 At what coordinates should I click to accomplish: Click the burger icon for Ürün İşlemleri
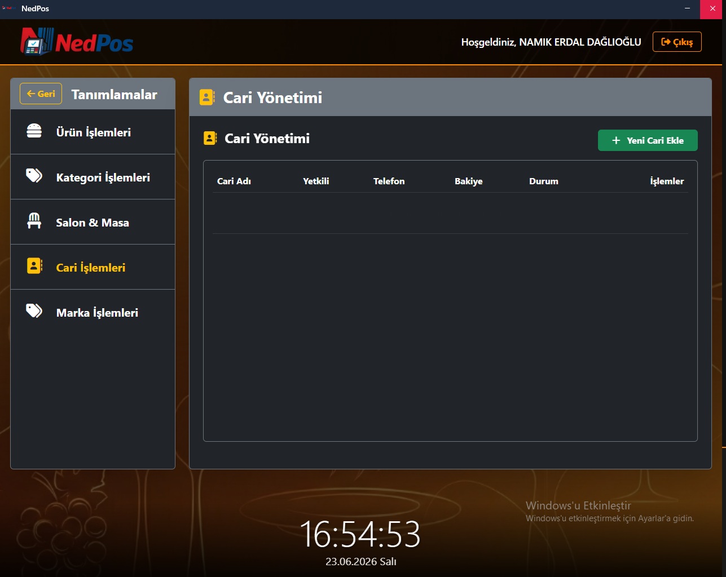34,131
